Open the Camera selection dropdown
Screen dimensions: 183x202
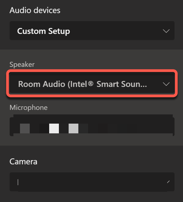[92, 182]
